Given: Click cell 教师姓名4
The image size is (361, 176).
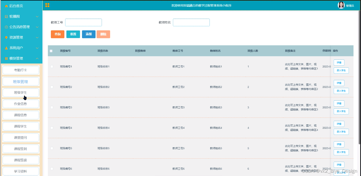Looking at the screenshot, I should point(216,128).
